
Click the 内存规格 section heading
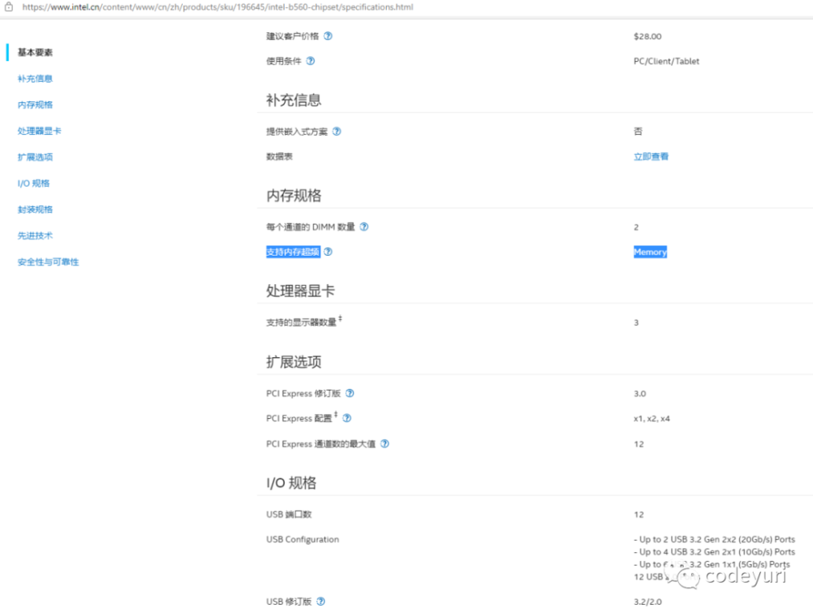[x=294, y=195]
